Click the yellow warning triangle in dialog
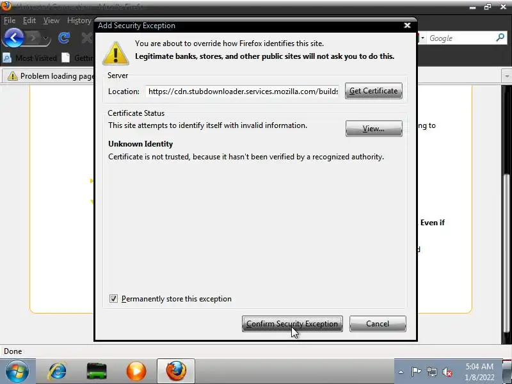The width and height of the screenshot is (512, 384). tap(116, 53)
